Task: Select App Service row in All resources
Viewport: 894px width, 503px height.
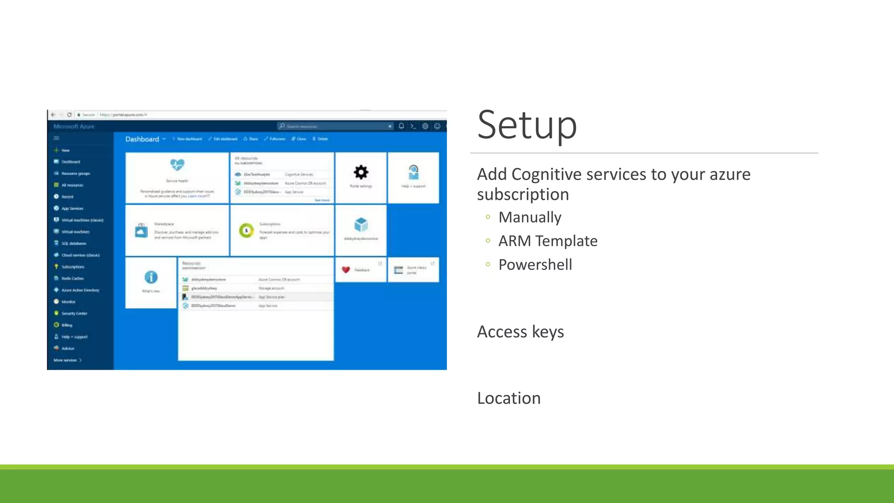Action: pyautogui.click(x=282, y=192)
